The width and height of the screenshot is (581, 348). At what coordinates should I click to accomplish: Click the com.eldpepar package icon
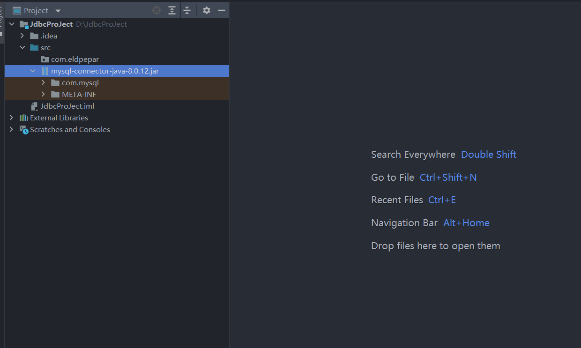pyautogui.click(x=45, y=59)
